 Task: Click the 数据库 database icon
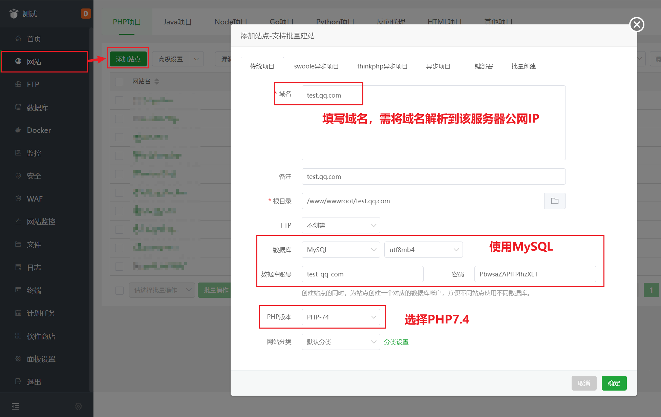pos(18,107)
